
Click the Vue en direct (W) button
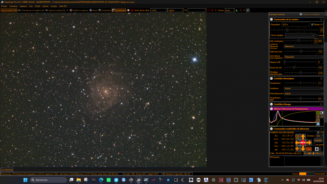[9, 10]
